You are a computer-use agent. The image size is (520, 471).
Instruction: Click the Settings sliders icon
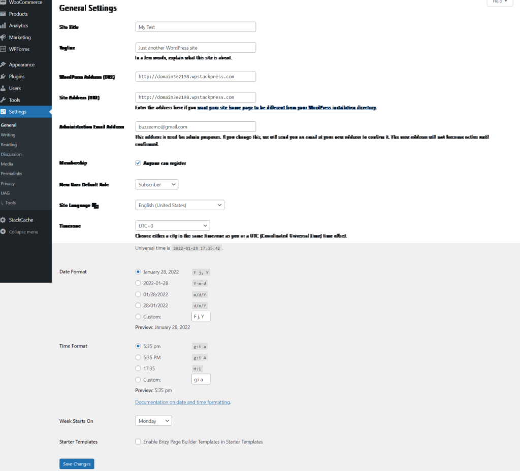3,112
